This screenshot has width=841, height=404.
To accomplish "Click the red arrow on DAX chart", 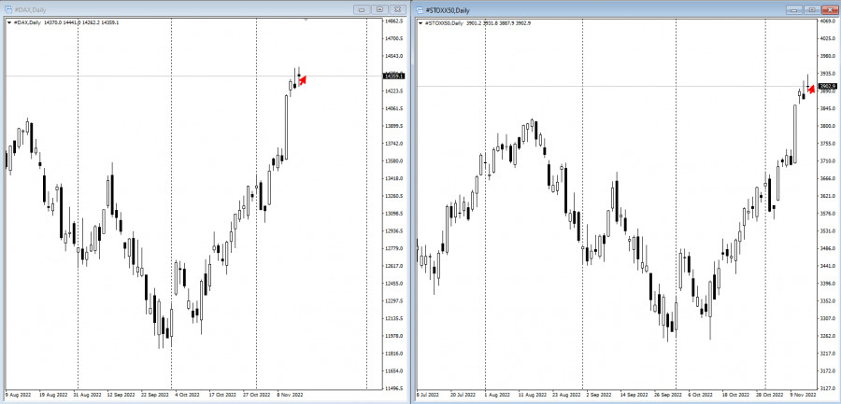I will [x=303, y=80].
